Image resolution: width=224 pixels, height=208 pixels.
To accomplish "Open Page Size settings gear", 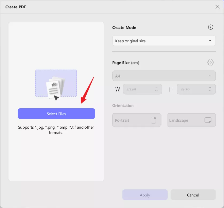I will click(211, 62).
